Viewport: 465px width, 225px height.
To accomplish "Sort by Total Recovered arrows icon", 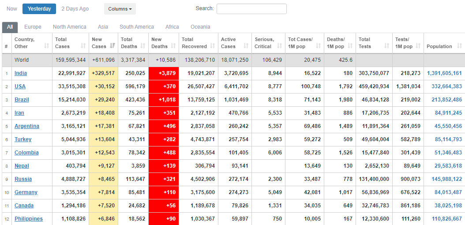I will 213,46.
